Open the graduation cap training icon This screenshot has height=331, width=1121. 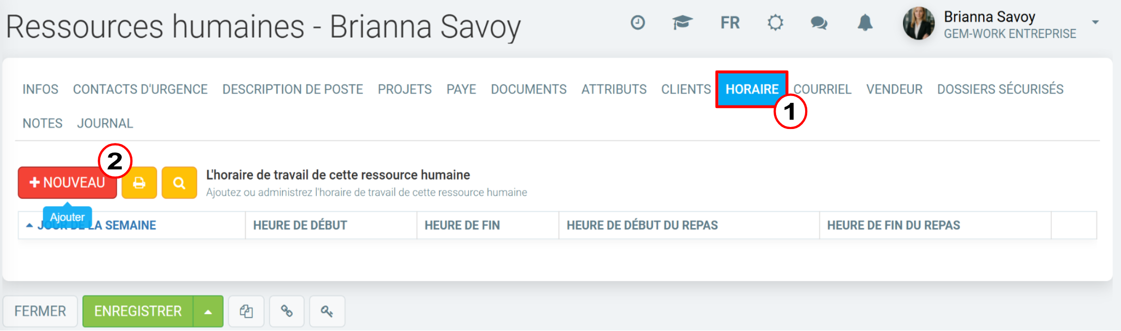pyautogui.click(x=682, y=22)
